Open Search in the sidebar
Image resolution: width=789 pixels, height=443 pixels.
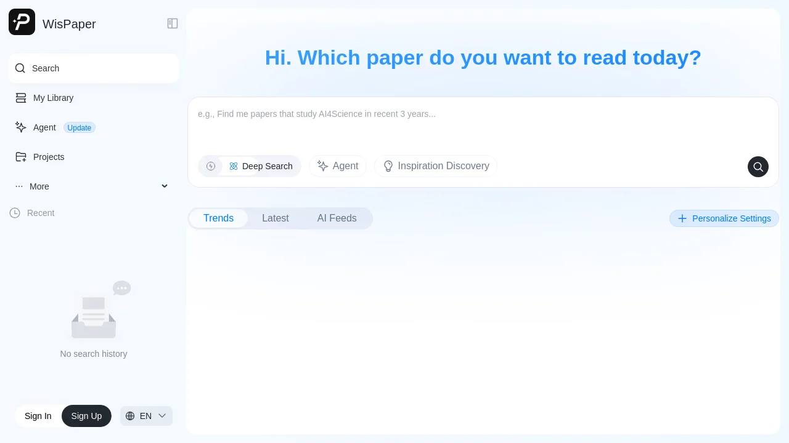click(x=94, y=68)
